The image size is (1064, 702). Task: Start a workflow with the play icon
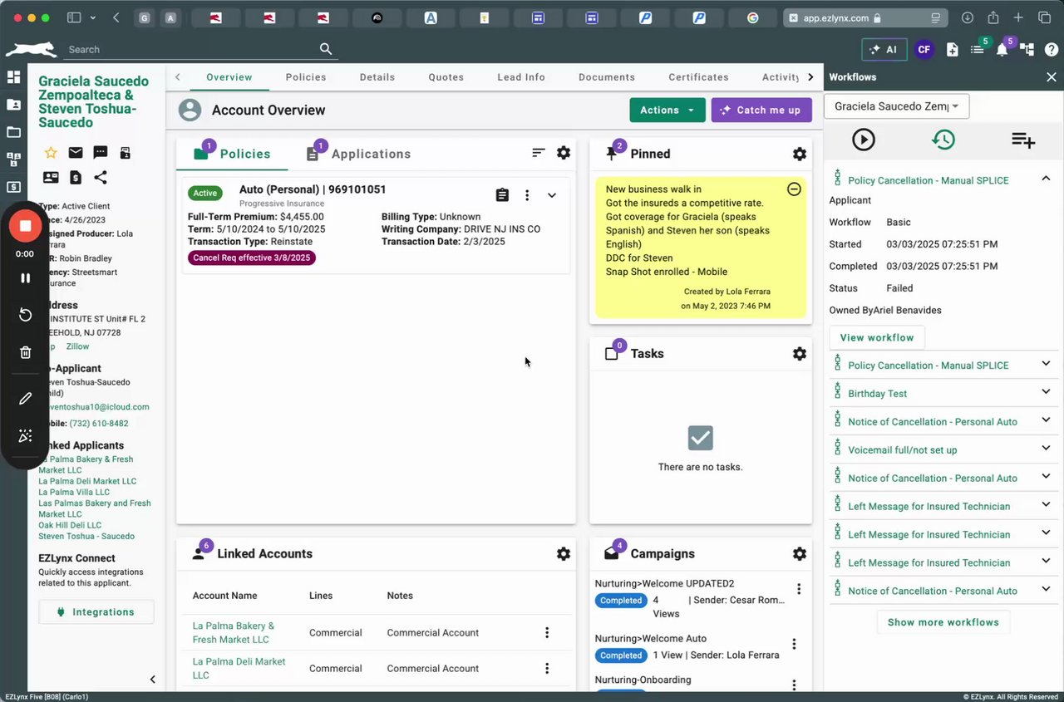click(x=864, y=140)
